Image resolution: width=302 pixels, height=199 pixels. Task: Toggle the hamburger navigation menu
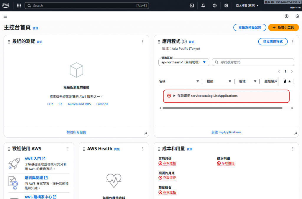(5, 16)
